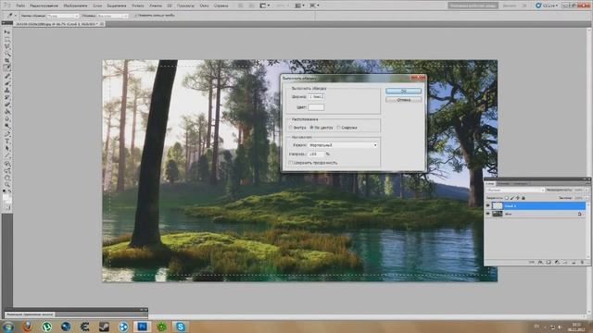
Task: Click the stroke opacity percent field
Action: [x=316, y=154]
